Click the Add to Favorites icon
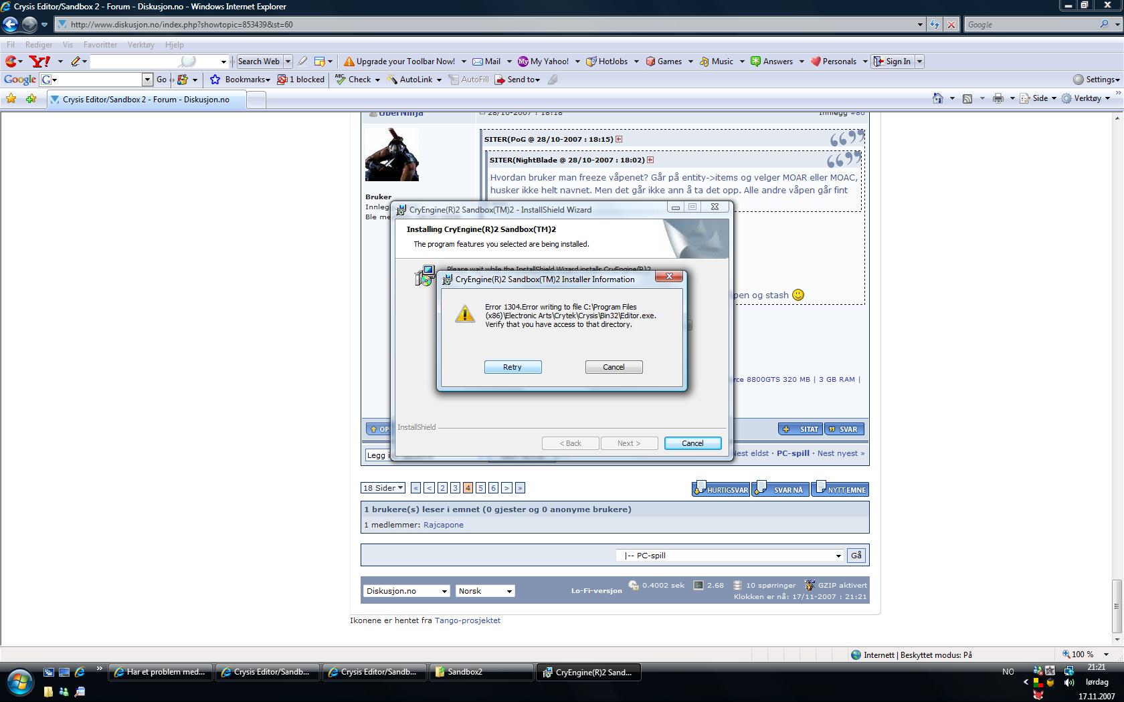 [31, 99]
